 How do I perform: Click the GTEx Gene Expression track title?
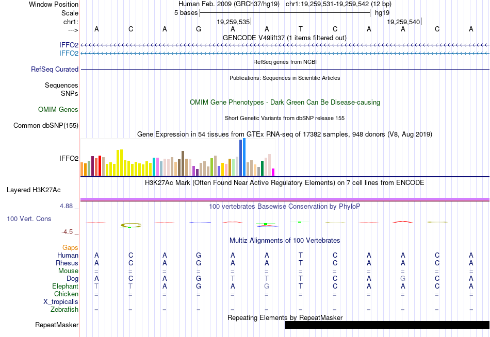point(285,134)
